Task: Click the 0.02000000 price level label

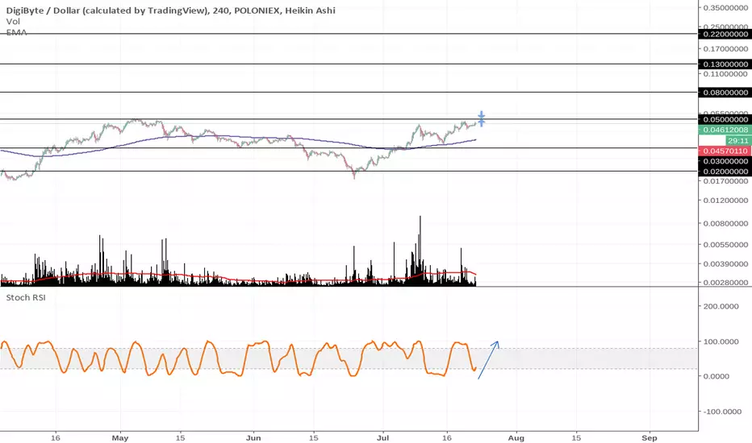Action: pos(725,171)
